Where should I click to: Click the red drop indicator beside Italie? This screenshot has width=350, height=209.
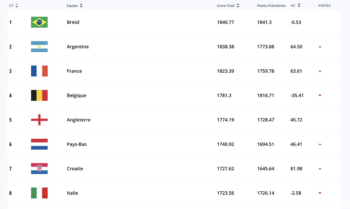point(320,193)
